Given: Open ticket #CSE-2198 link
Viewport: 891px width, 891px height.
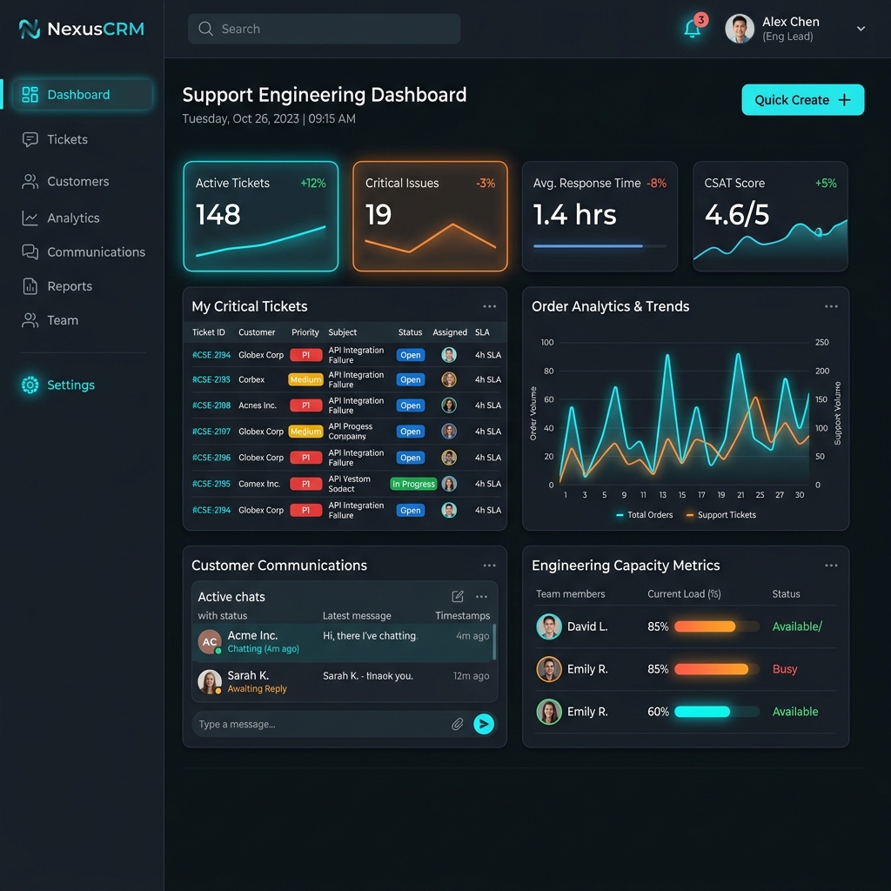Looking at the screenshot, I should tap(211, 405).
